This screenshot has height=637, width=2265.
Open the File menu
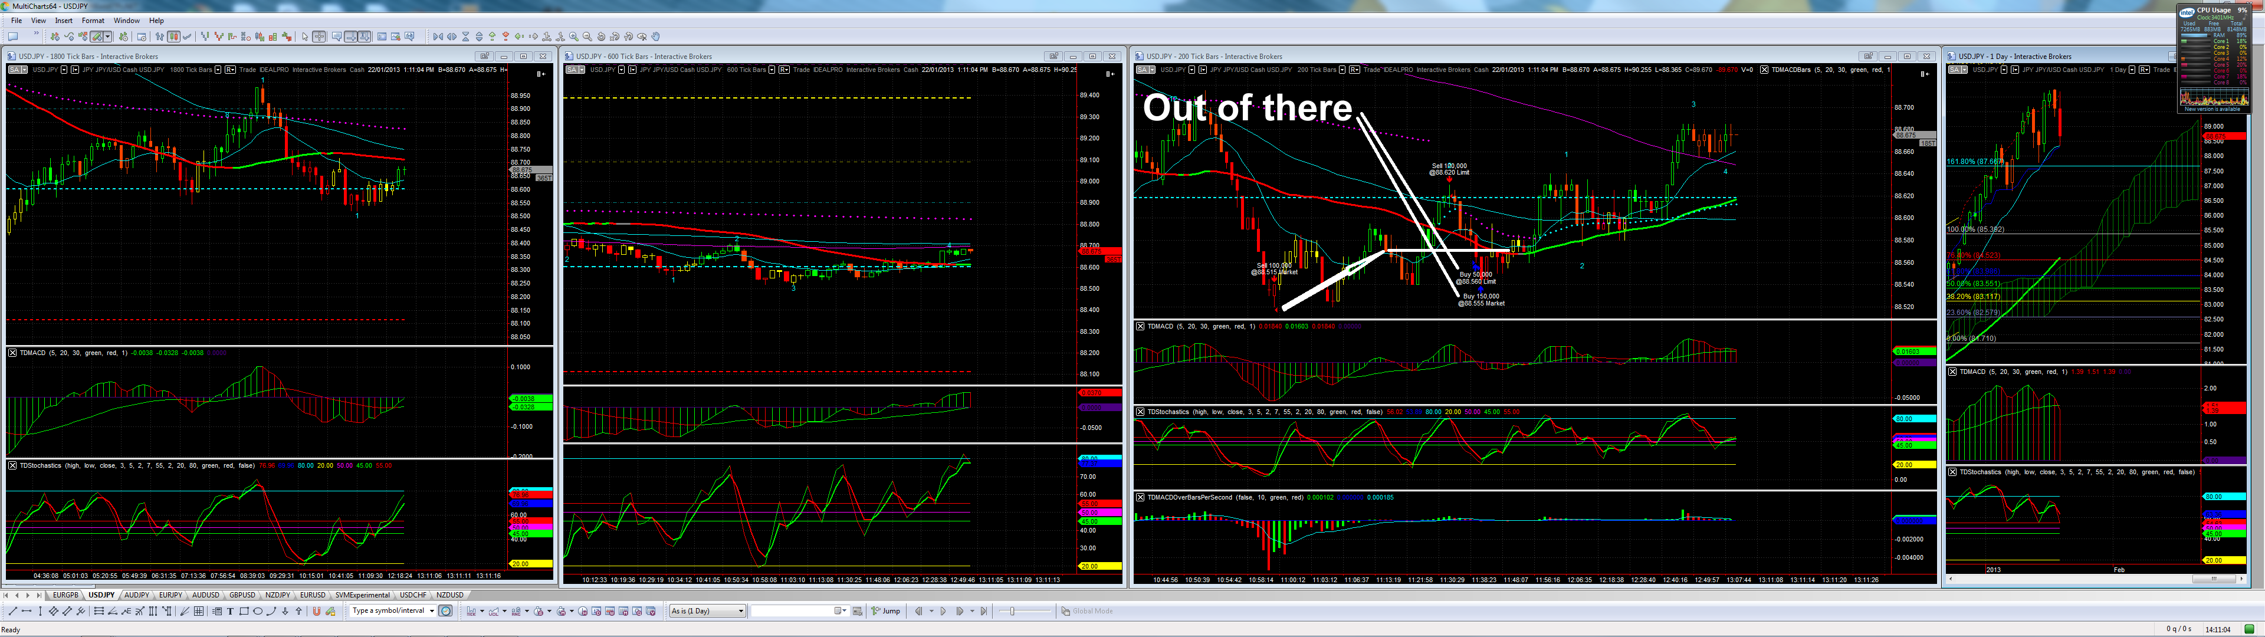[x=17, y=20]
